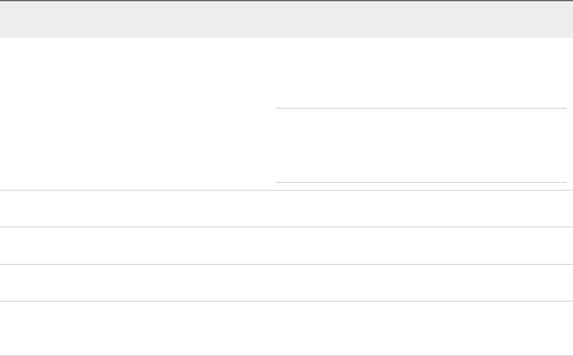Click the separator above the final taller row

click(286, 301)
